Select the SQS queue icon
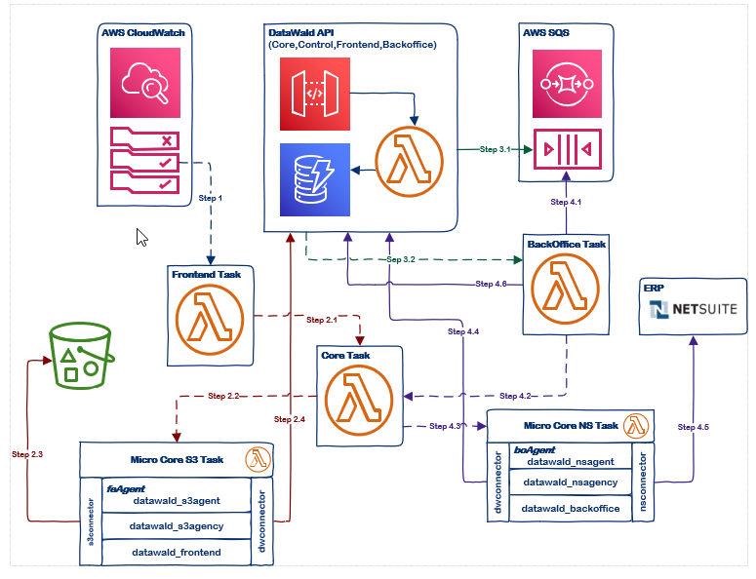Image resolution: width=756 pixels, height=579 pixels. tap(568, 149)
